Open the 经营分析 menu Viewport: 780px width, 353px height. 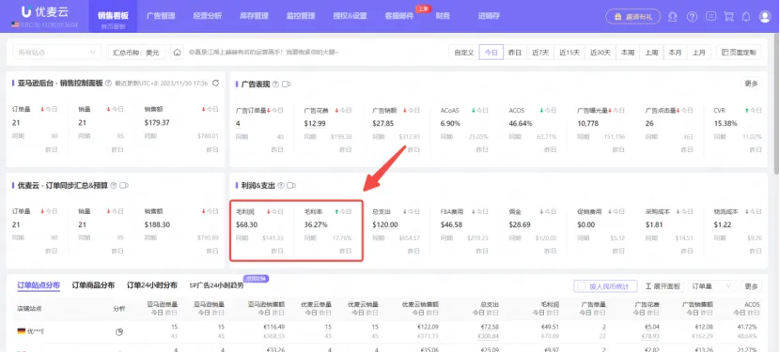tap(208, 16)
